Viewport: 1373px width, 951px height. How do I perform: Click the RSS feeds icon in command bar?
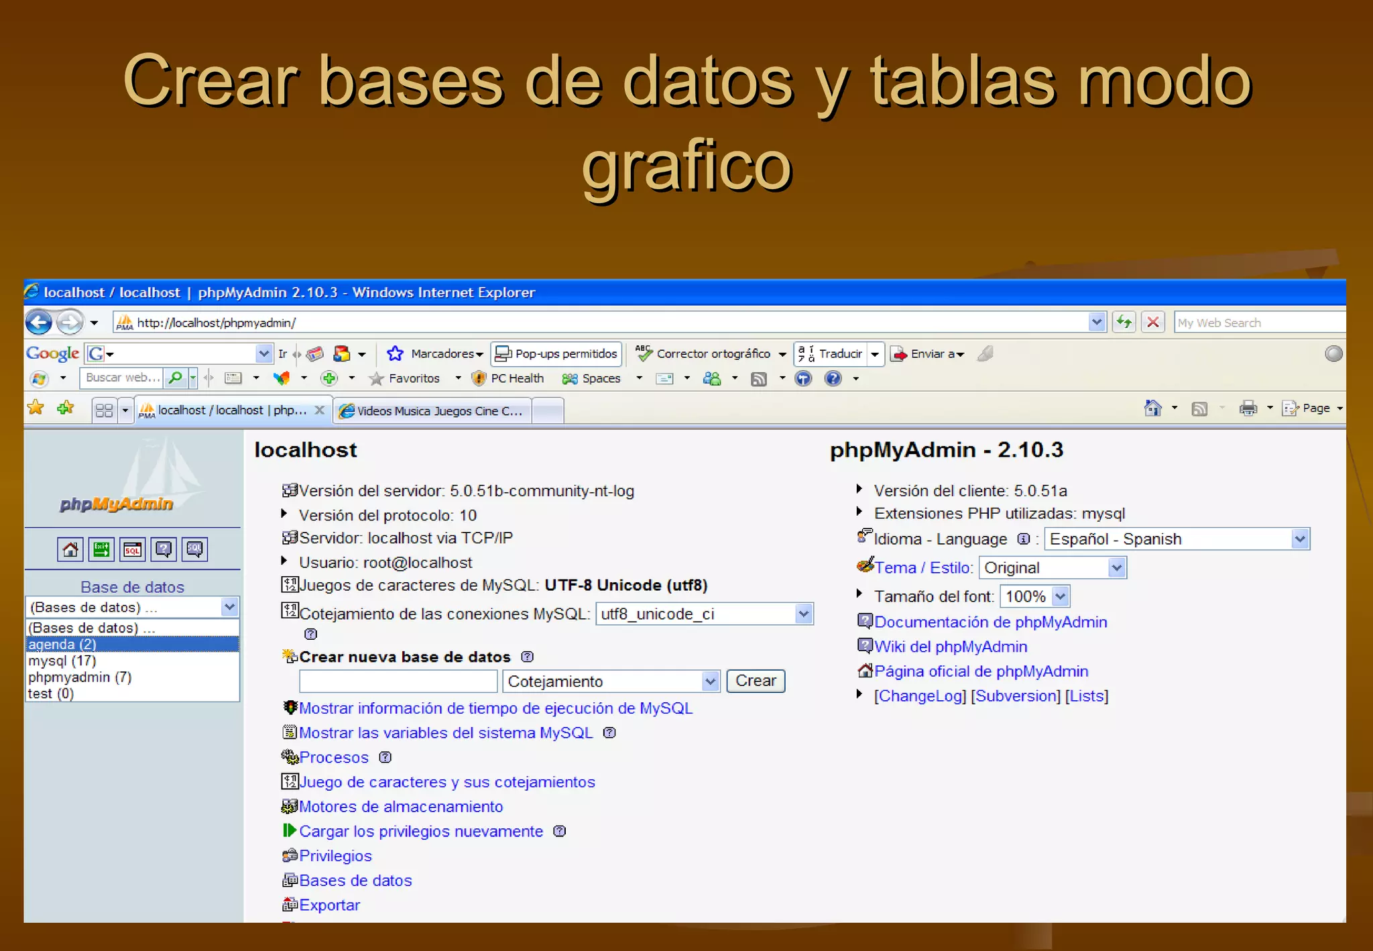[x=1199, y=408]
